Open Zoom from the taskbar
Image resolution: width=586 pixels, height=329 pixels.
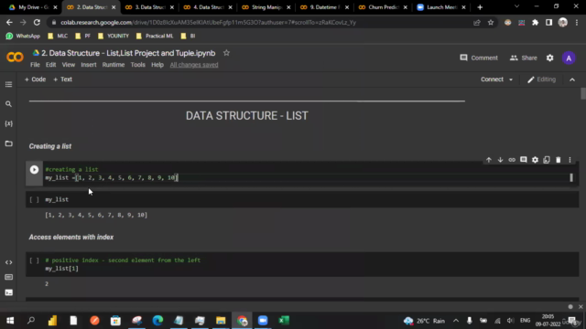[263, 321]
